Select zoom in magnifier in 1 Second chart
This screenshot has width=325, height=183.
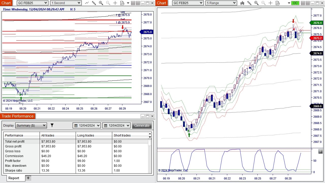(x=101, y=3)
